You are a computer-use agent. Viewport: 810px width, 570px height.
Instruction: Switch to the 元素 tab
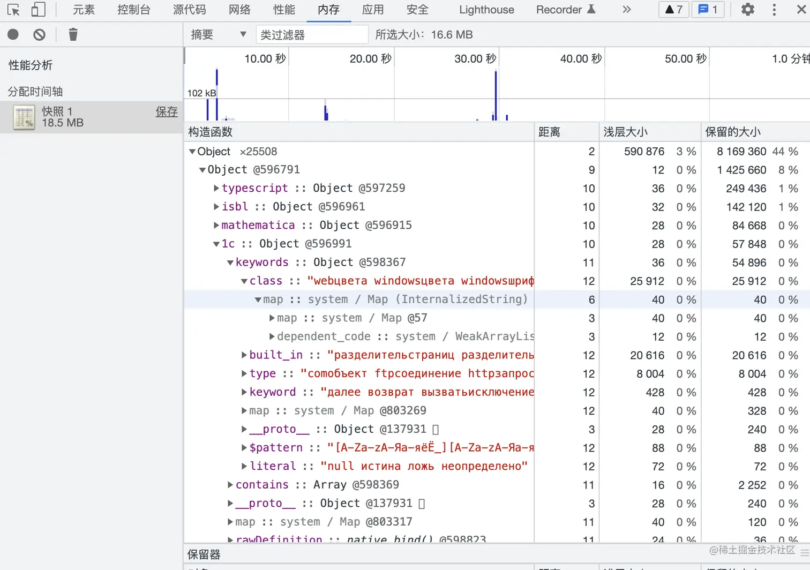(x=84, y=10)
